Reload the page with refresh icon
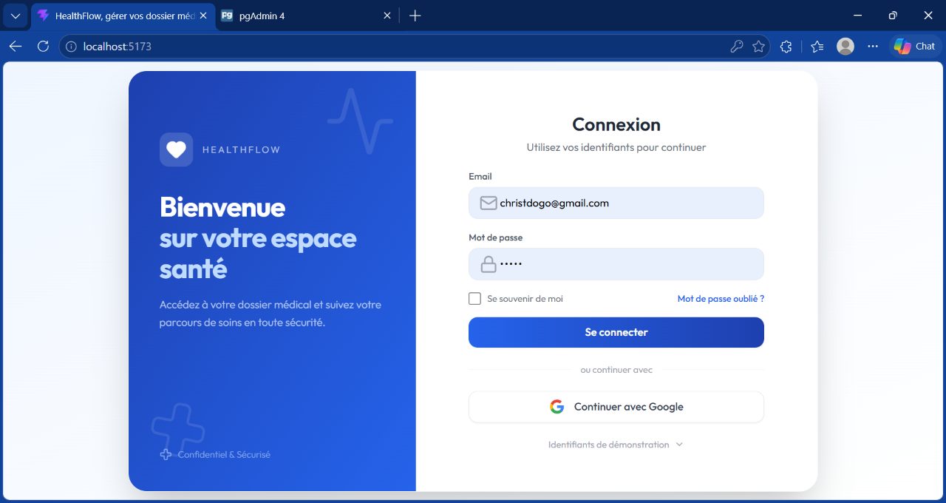 pyautogui.click(x=43, y=46)
